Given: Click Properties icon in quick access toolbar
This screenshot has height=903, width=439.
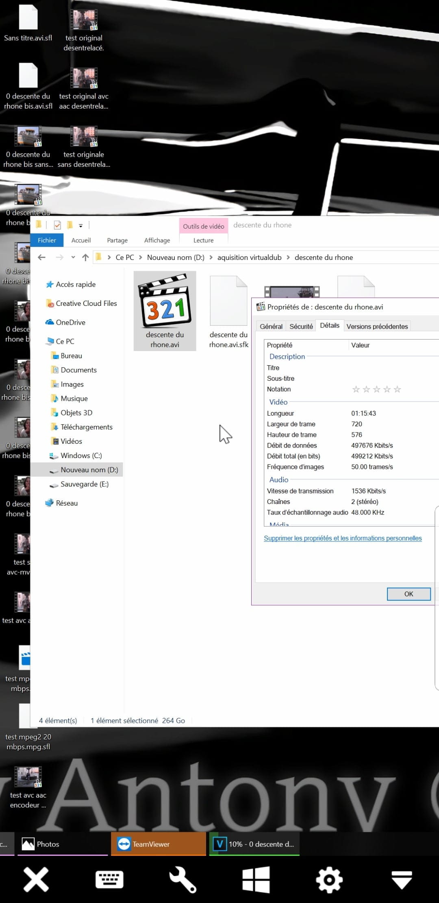Looking at the screenshot, I should pos(57,225).
